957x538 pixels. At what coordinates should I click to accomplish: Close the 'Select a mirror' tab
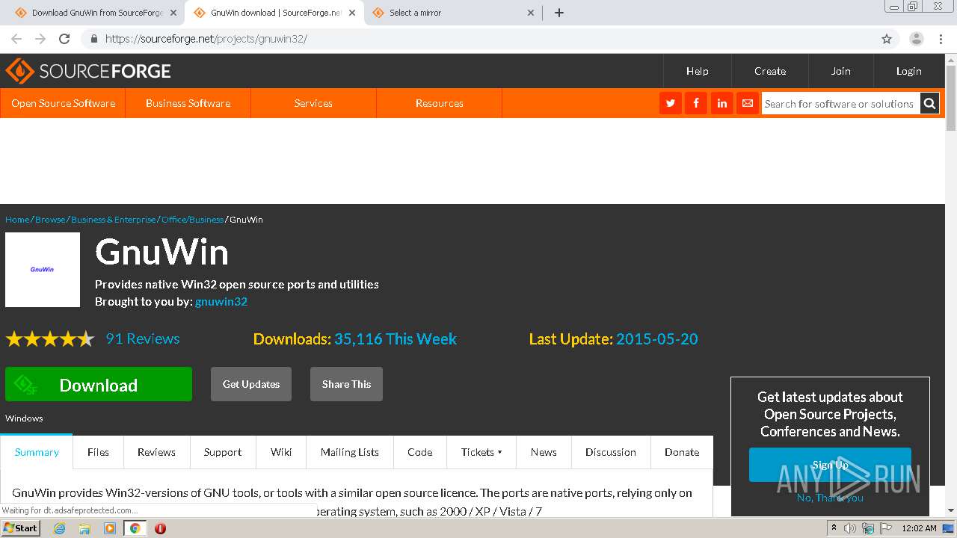click(531, 13)
